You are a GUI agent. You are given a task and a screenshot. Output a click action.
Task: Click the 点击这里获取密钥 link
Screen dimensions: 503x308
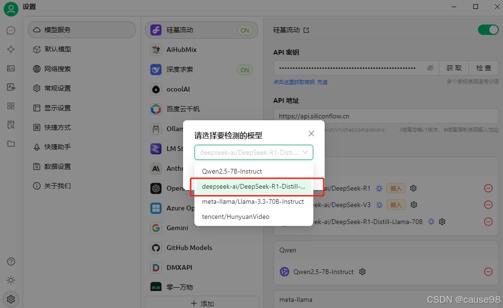[294, 82]
